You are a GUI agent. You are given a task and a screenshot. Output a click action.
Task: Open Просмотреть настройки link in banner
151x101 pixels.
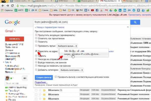coord(140,15)
